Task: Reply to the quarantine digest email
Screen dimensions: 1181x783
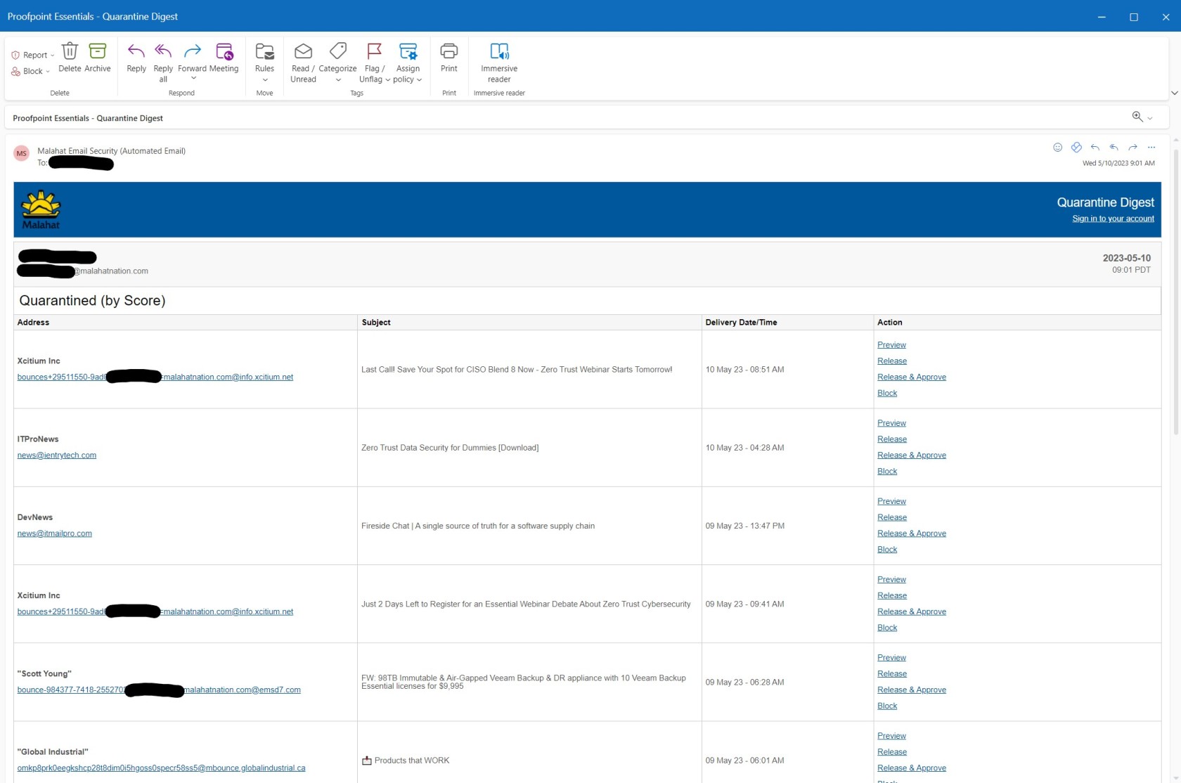Action: click(x=136, y=58)
